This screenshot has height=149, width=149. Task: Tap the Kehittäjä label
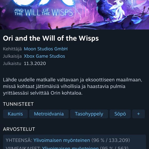pyautogui.click(x=12, y=49)
